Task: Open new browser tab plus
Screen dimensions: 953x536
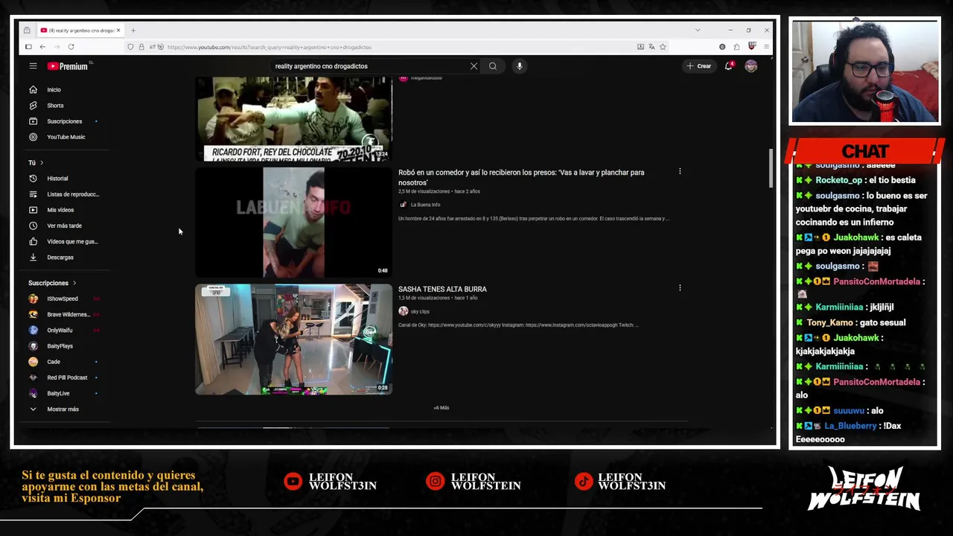Action: [x=133, y=31]
